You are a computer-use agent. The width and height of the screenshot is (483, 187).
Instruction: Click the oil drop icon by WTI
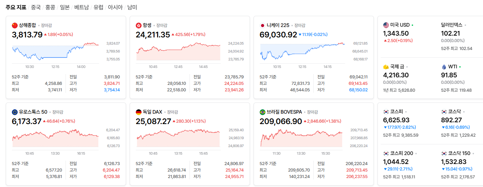coord(444,67)
